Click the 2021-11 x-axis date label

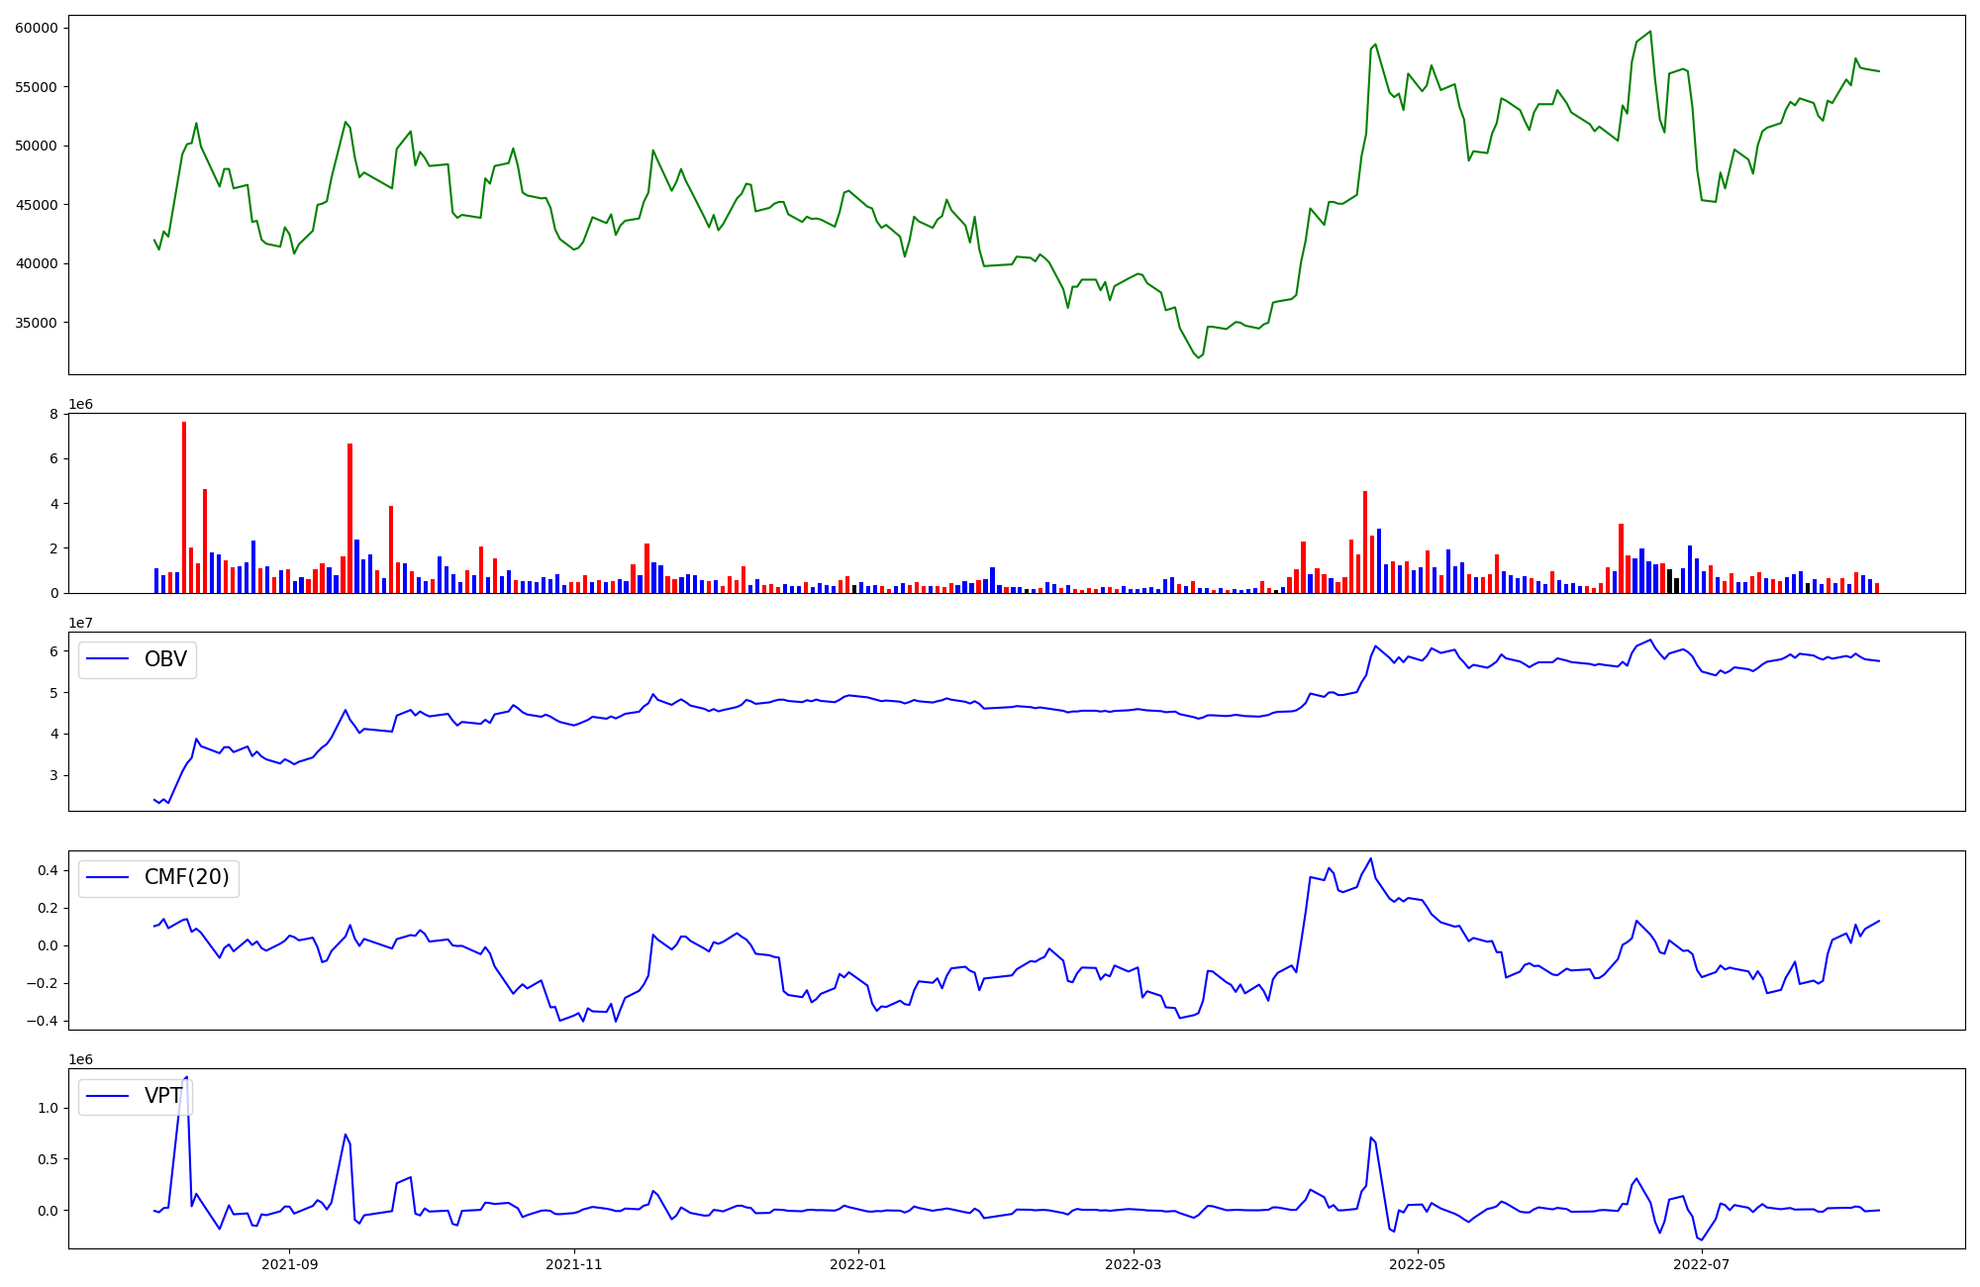pyautogui.click(x=574, y=1264)
